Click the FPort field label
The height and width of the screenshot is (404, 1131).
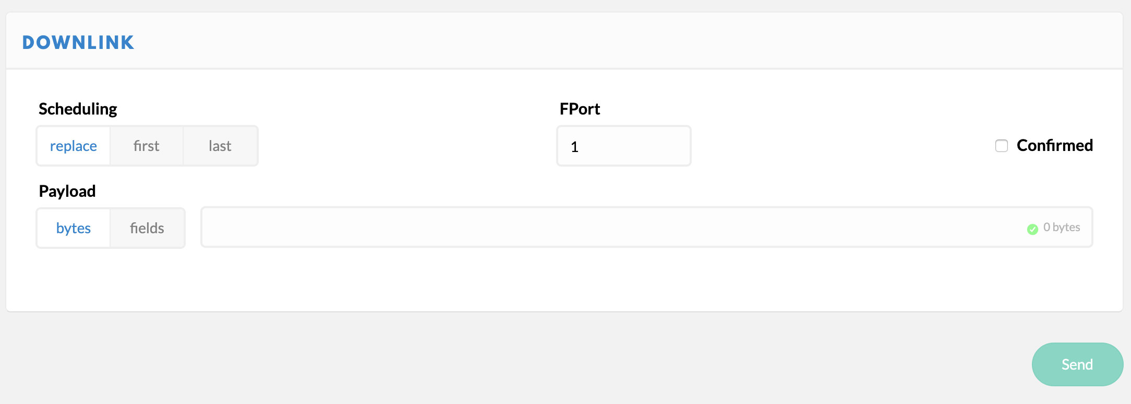tap(579, 108)
